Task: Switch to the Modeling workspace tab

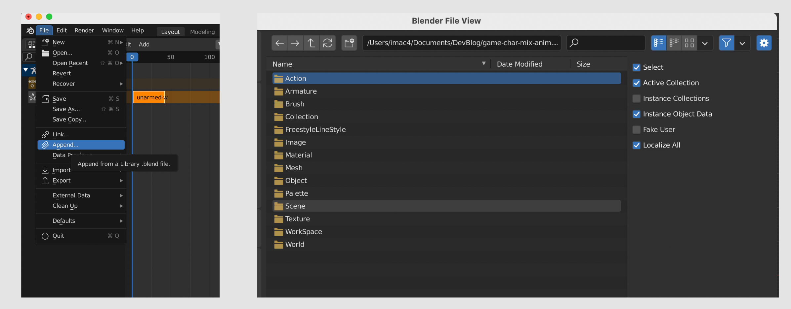Action: tap(202, 32)
